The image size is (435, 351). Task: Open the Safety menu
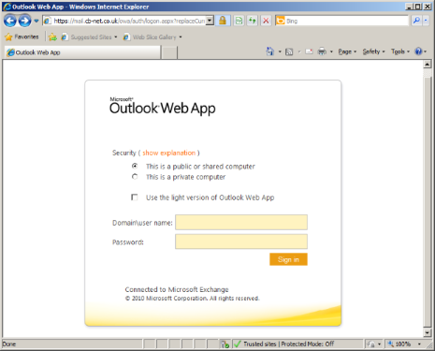[373, 51]
